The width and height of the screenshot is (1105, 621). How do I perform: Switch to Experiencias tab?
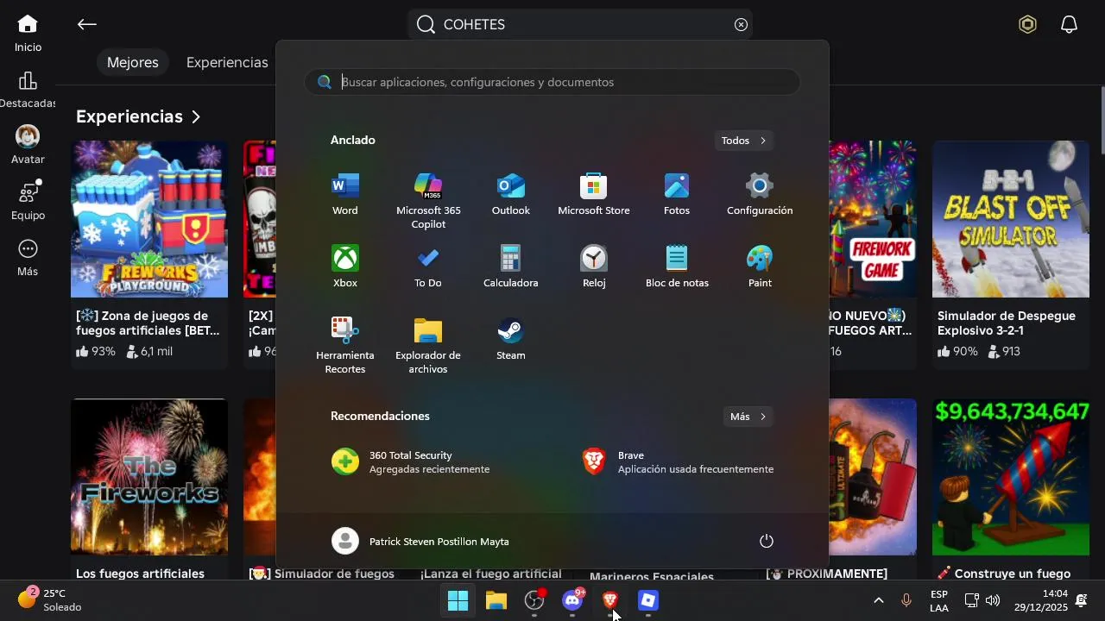pos(227,62)
